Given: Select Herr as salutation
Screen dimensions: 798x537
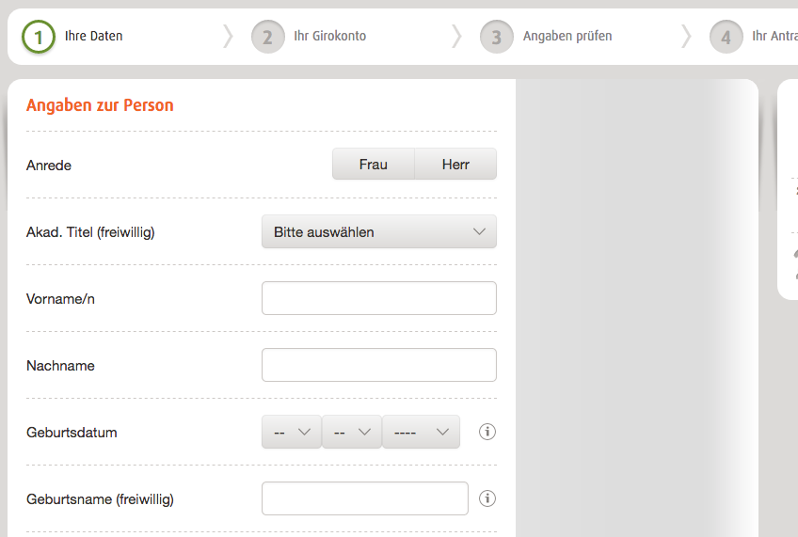Looking at the screenshot, I should (455, 164).
